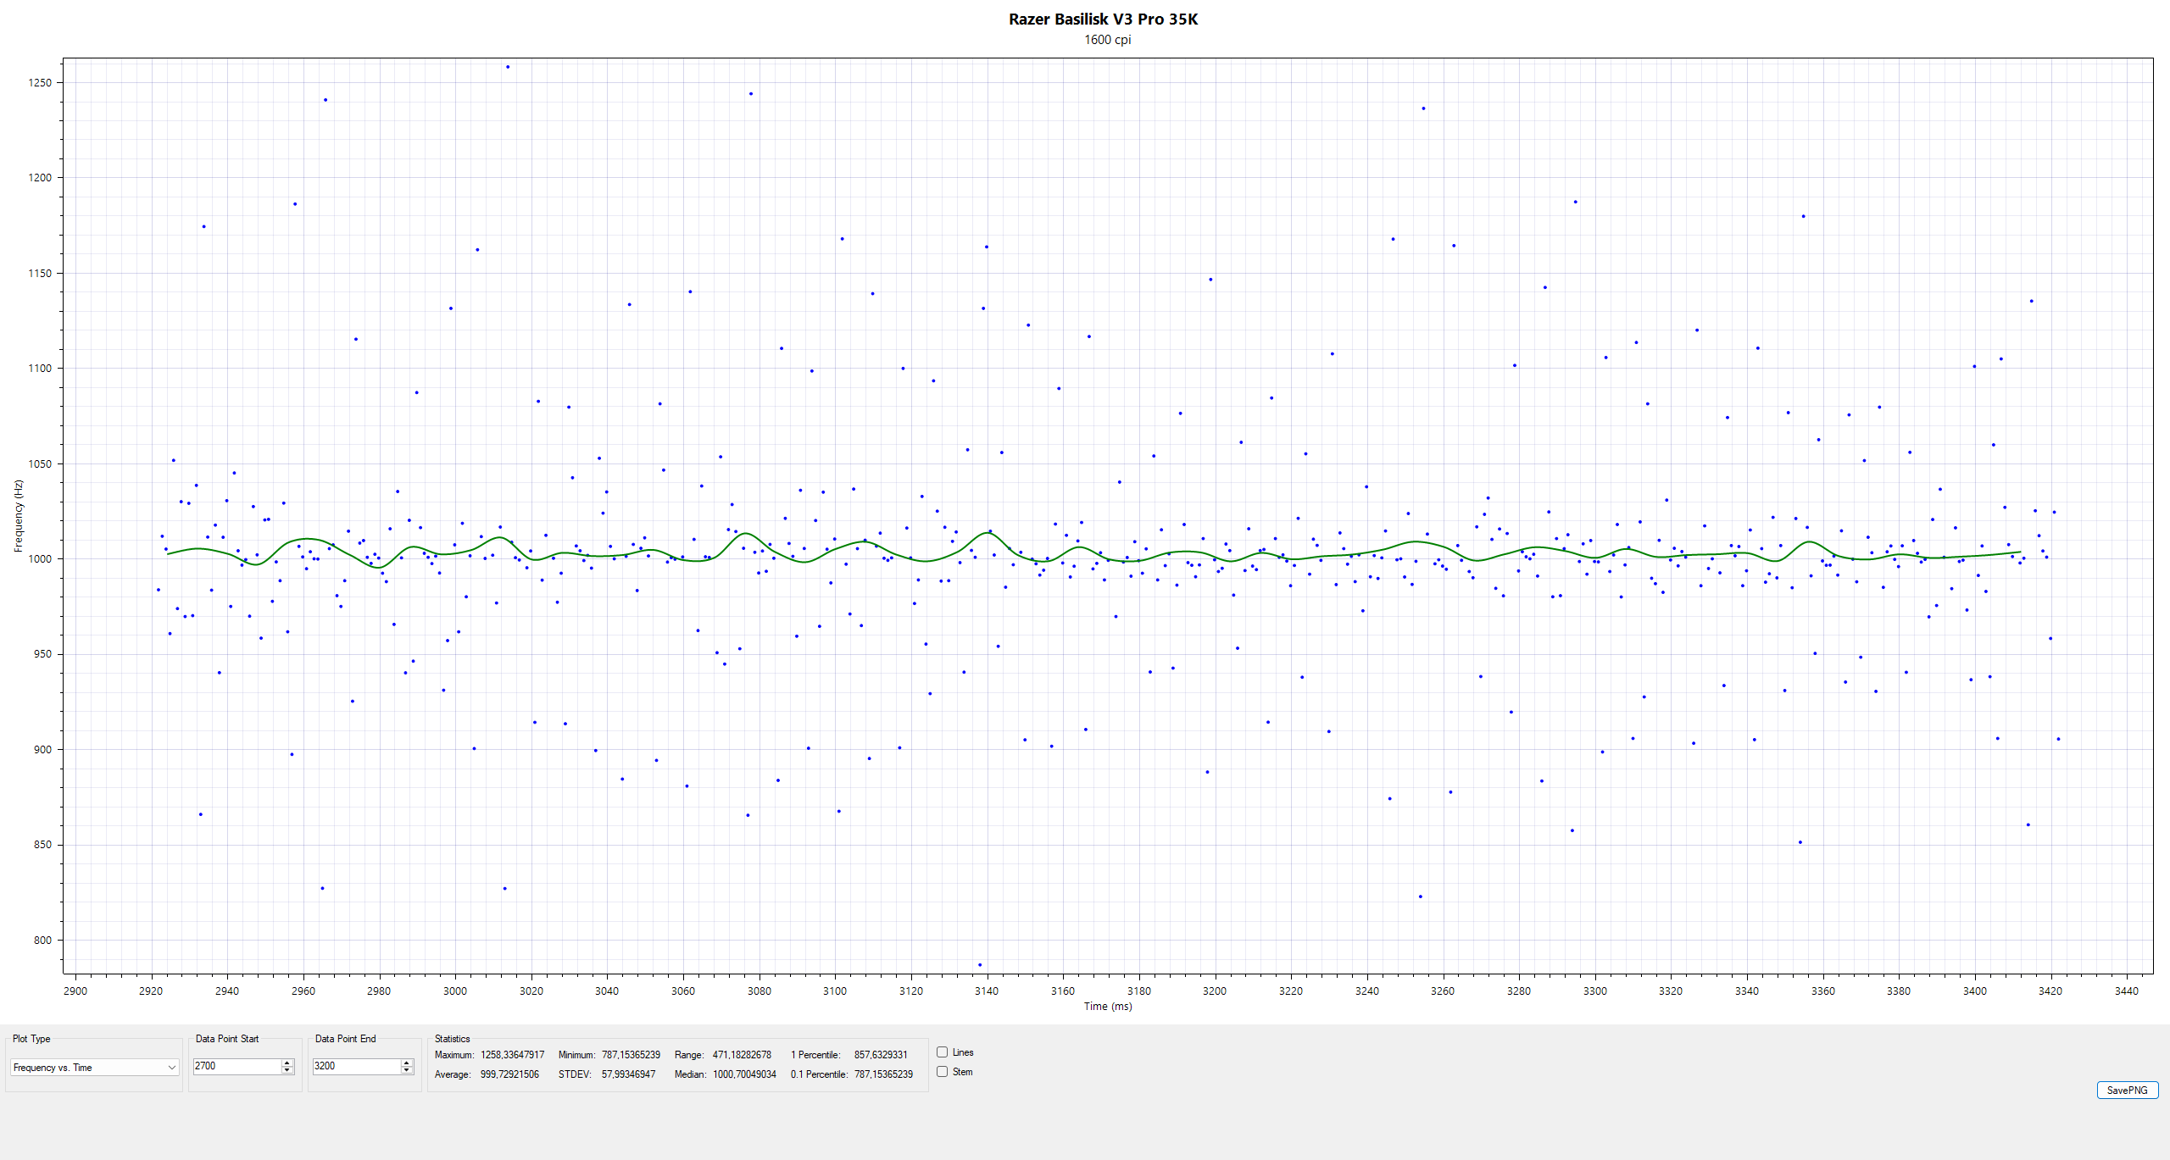Click the Median statistic value
Viewport: 2170px width, 1160px height.
(744, 1074)
